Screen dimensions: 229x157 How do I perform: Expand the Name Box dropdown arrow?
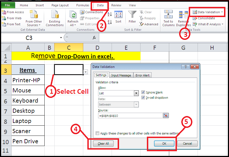pos(61,38)
